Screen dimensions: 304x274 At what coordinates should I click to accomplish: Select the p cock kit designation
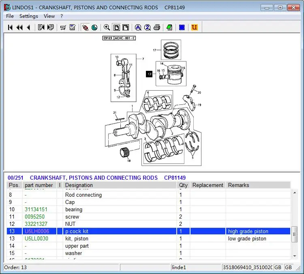click(x=77, y=231)
